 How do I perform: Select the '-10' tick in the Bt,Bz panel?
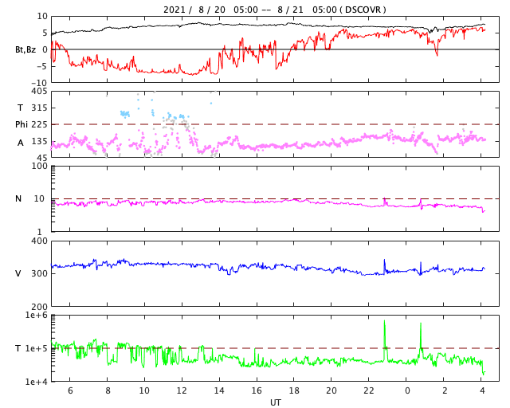click(39, 83)
